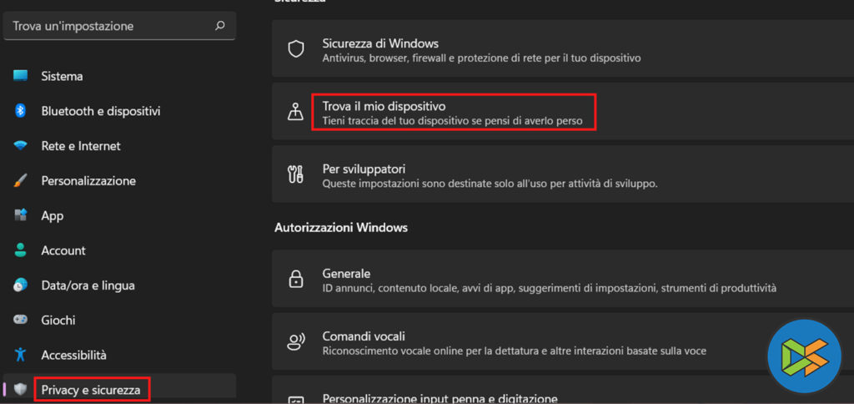Click the Giochi controller icon
This screenshot has height=404, width=854.
21,321
